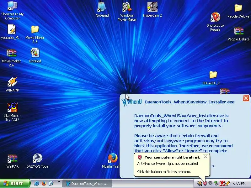Launch Internet Explorer from Quick Launch
The image size is (251, 188).
tap(37, 183)
